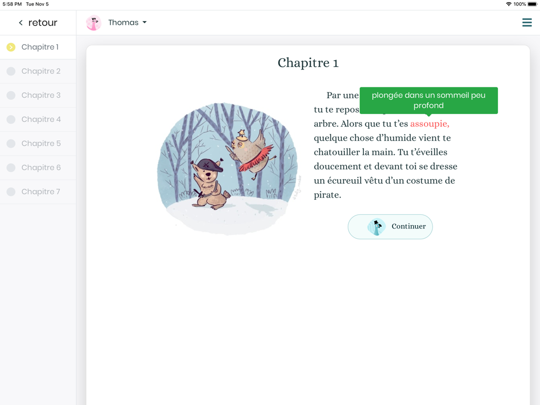Select the grey circle next to Chapitre 4
The height and width of the screenshot is (405, 540).
tap(11, 119)
